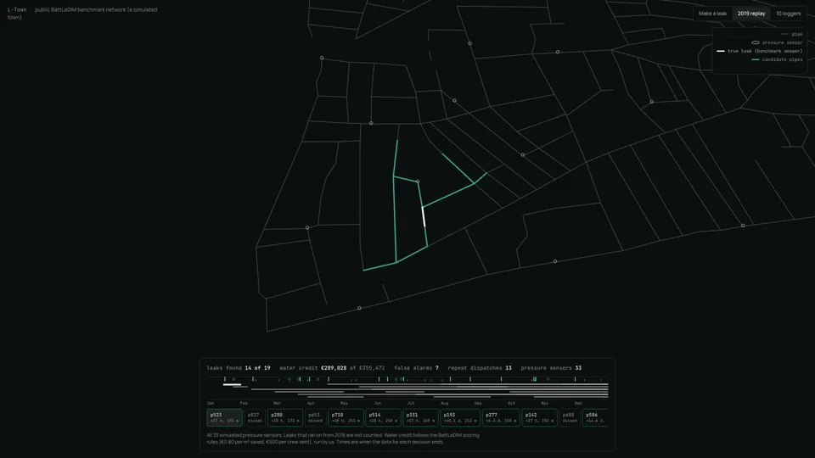Viewport: 815px width, 458px height.
Task: Click the white leak bar in the timeline
Action: point(232,385)
